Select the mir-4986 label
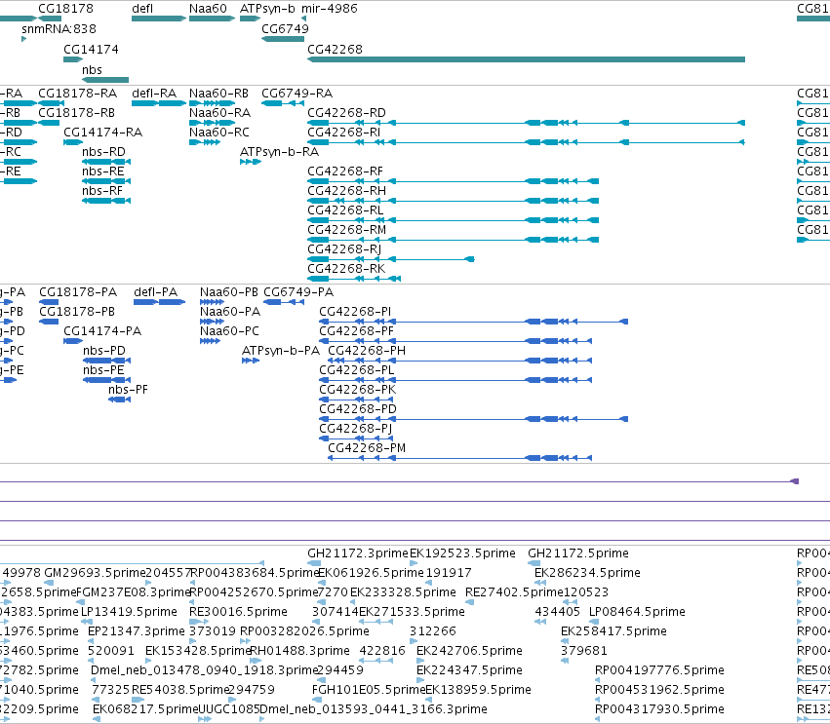830x724 pixels. 330,9
